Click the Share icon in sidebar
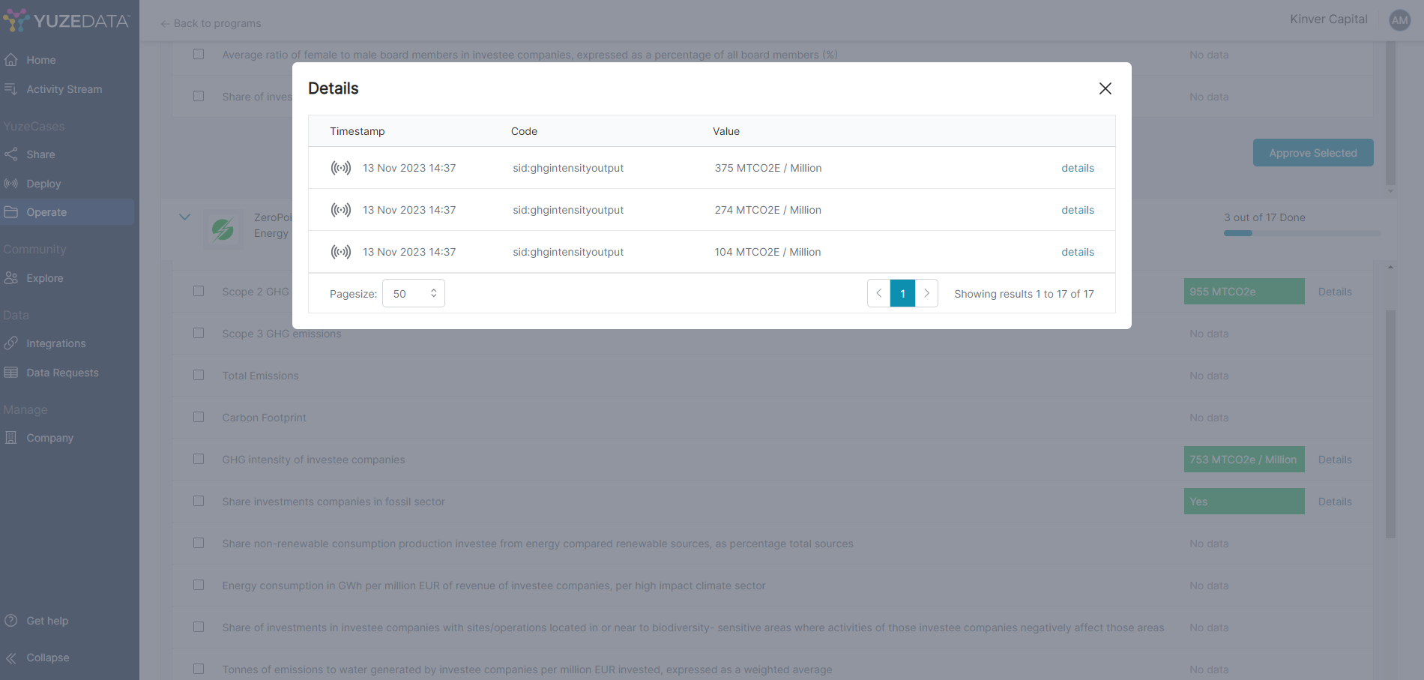This screenshot has width=1424, height=680. (11, 154)
